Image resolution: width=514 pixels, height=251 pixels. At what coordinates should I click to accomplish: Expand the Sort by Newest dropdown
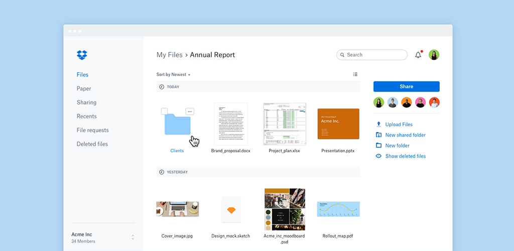174,75
